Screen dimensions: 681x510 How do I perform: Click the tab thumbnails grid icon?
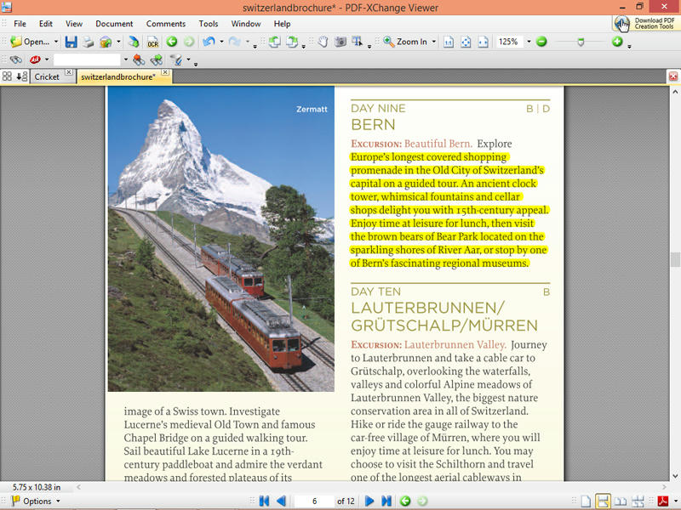(x=7, y=76)
